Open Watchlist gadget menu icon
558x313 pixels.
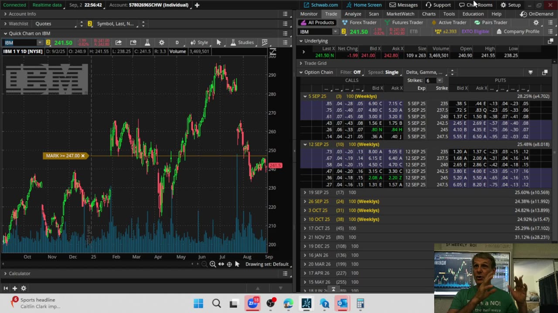(285, 23)
